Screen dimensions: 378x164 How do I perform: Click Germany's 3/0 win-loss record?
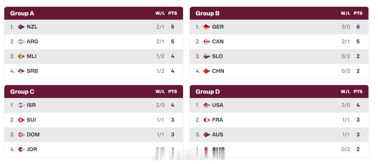pyautogui.click(x=346, y=27)
